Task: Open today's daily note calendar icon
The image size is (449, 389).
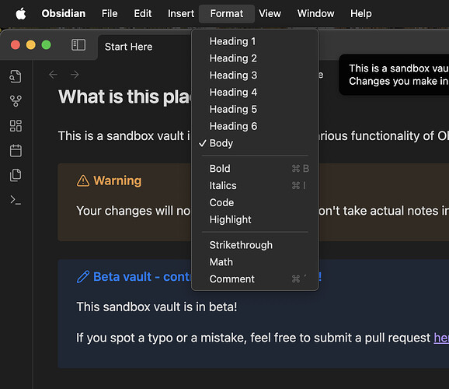Action: (x=16, y=150)
